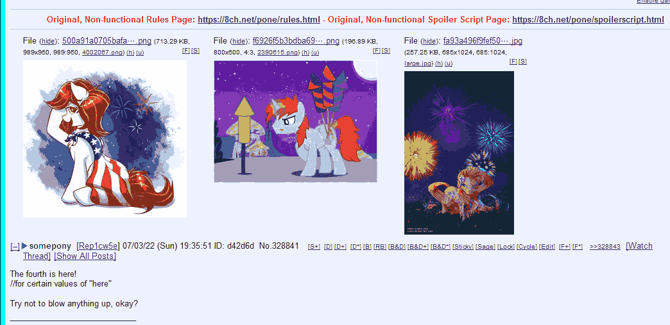
Task: Click Show All Posts
Action: pyautogui.click(x=85, y=256)
